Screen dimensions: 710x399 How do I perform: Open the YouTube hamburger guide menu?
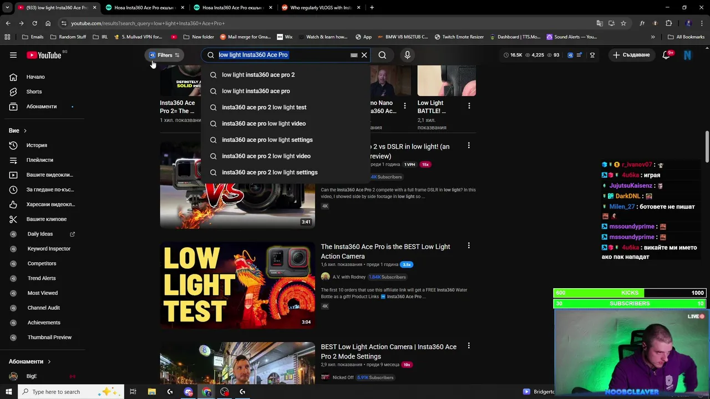tap(13, 55)
